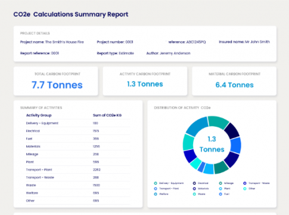
Task: Click the Welfare legend marker
Action: pyautogui.click(x=156, y=194)
